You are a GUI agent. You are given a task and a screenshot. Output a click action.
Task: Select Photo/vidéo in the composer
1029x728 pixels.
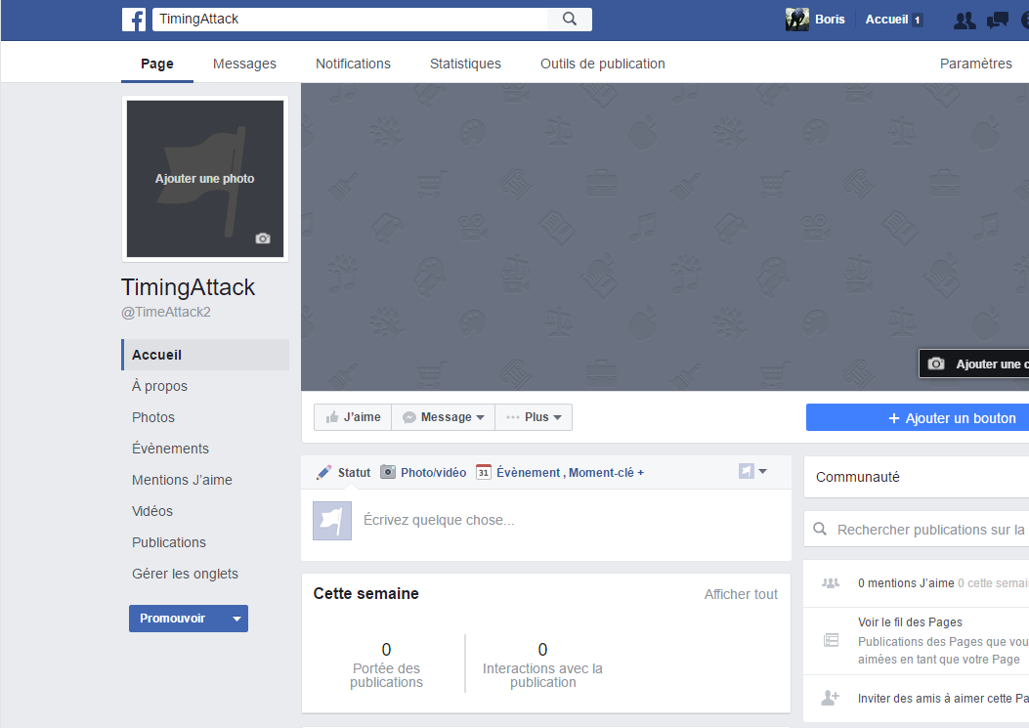423,473
